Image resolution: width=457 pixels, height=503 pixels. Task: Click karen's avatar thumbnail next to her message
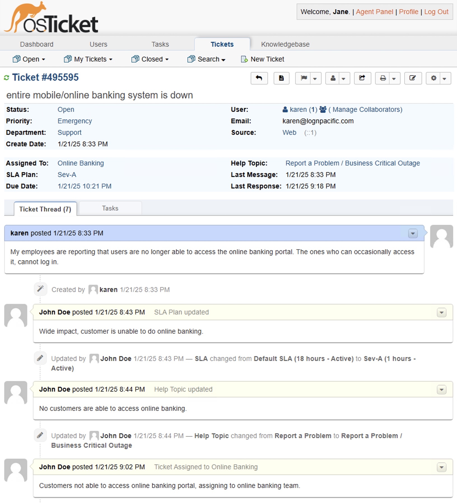tap(442, 236)
